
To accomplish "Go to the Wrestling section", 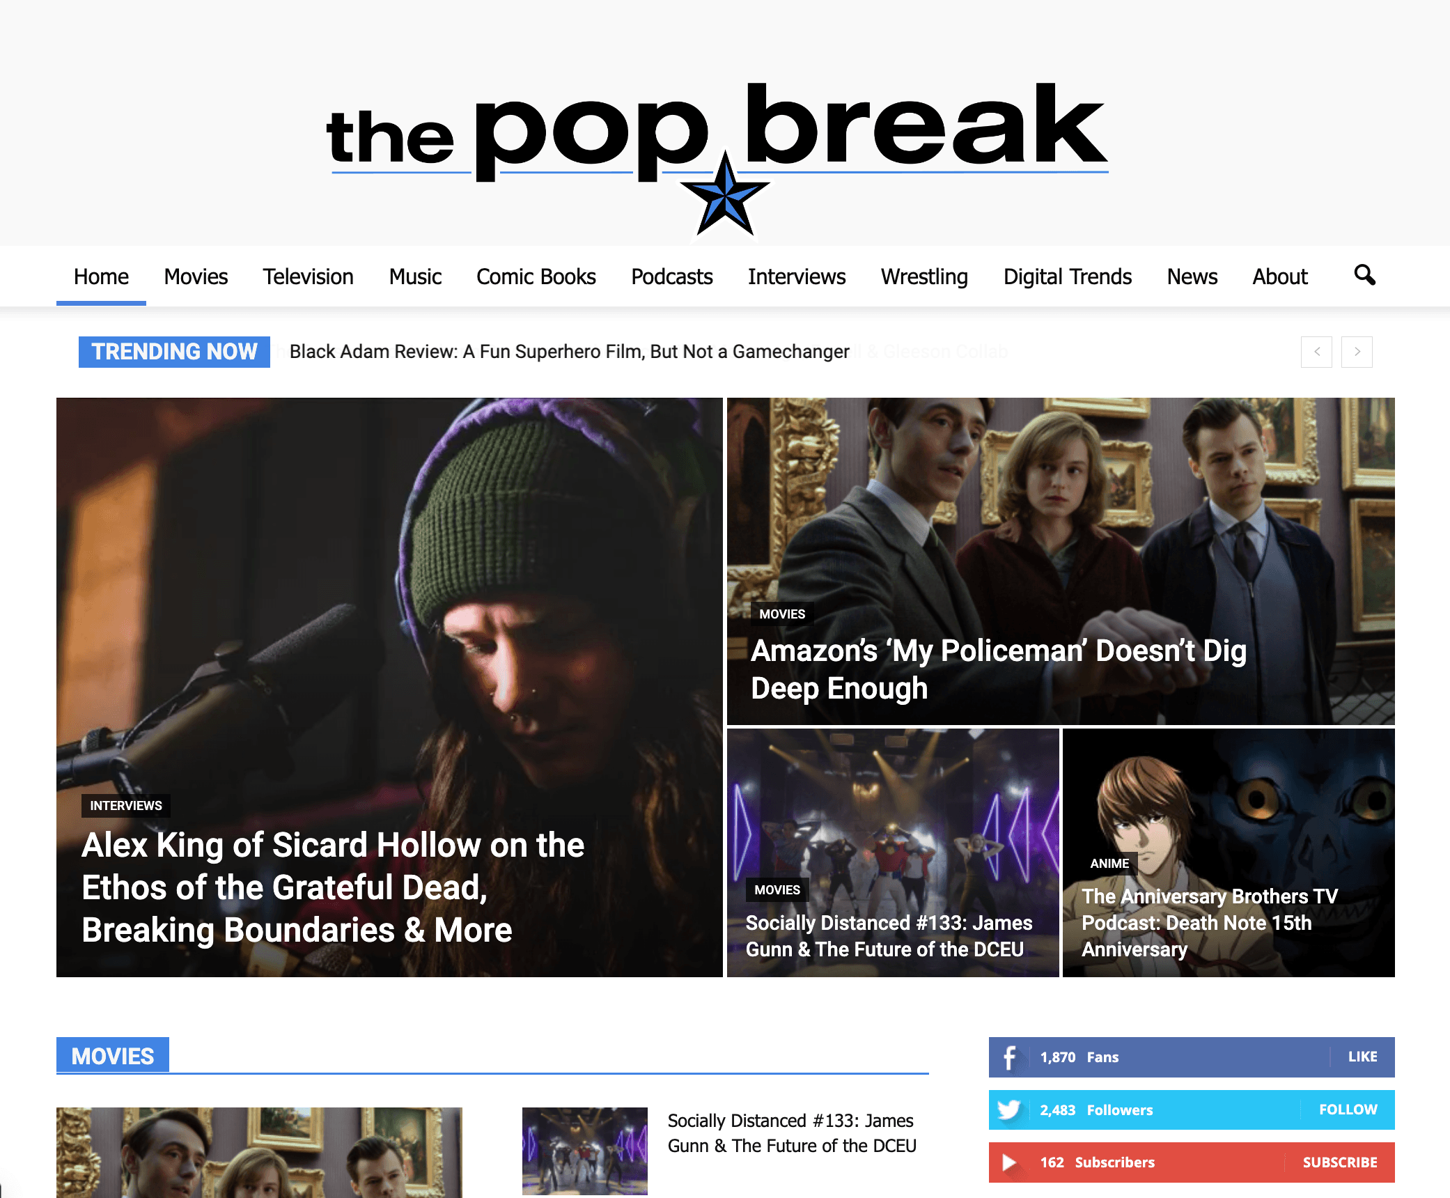I will coord(924,277).
